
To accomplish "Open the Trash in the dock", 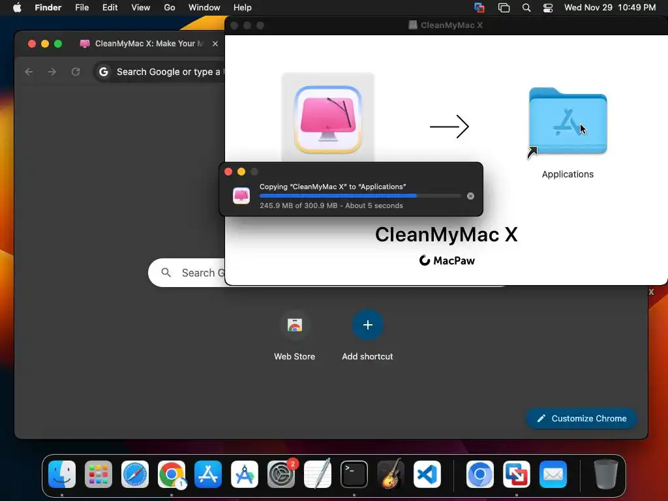I will click(606, 474).
